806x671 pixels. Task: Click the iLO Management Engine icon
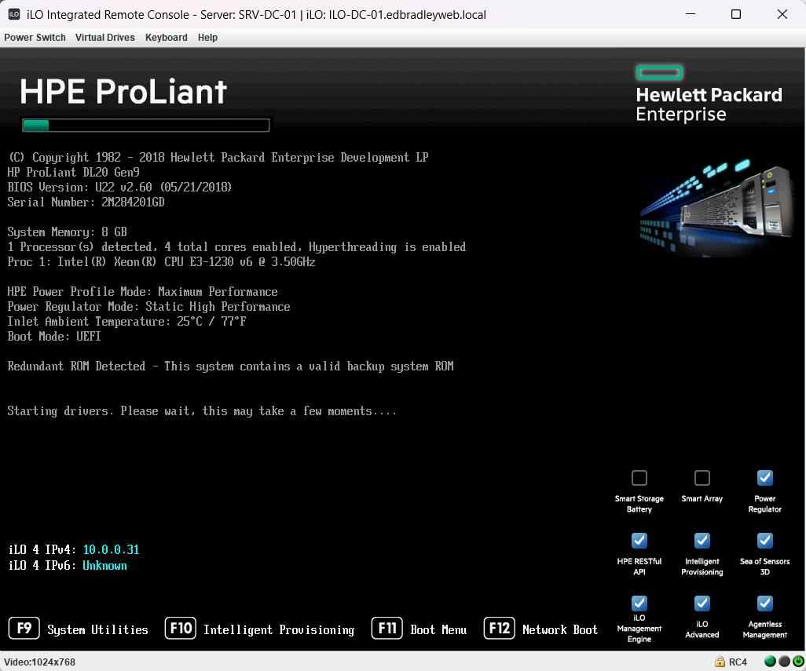(639, 603)
